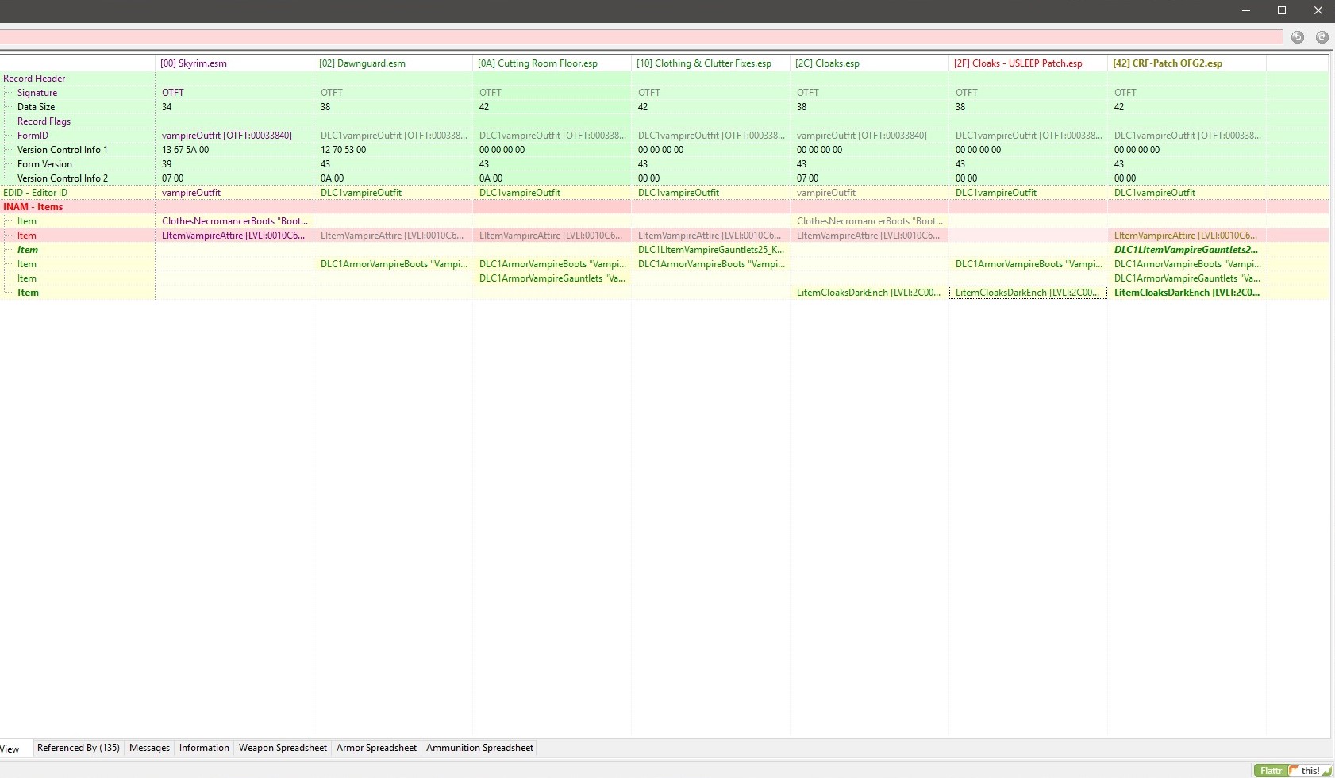Switch to the Messages tab
Viewport: 1335px width, 778px height.
click(149, 748)
